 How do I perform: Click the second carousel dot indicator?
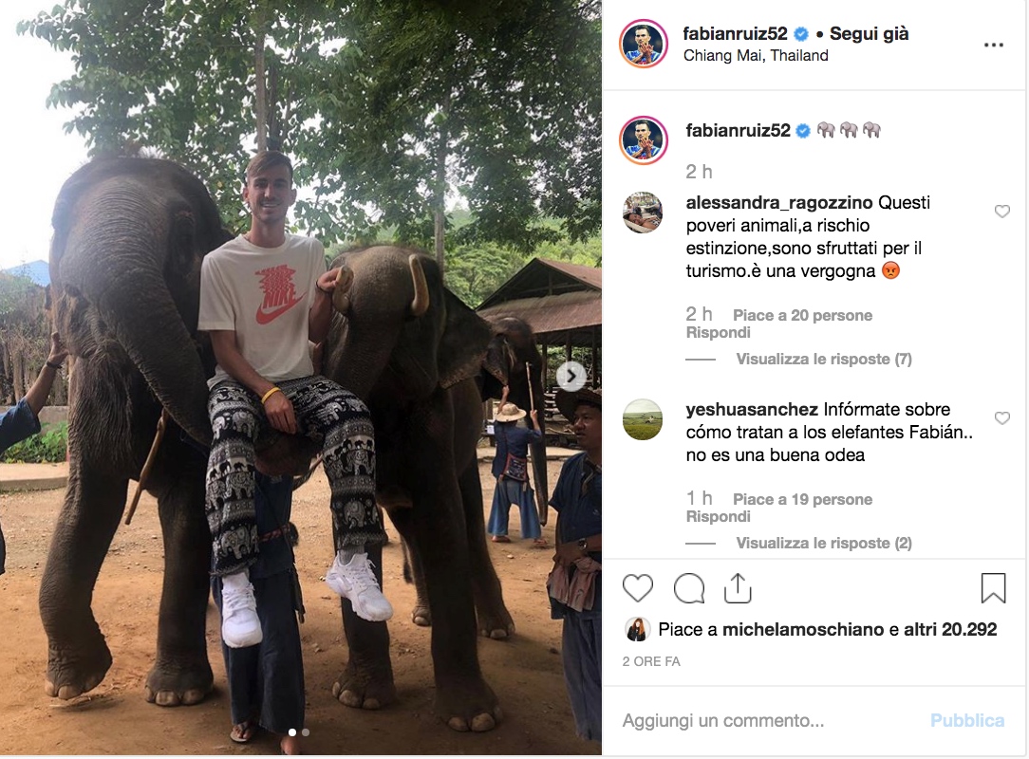pos(306,732)
